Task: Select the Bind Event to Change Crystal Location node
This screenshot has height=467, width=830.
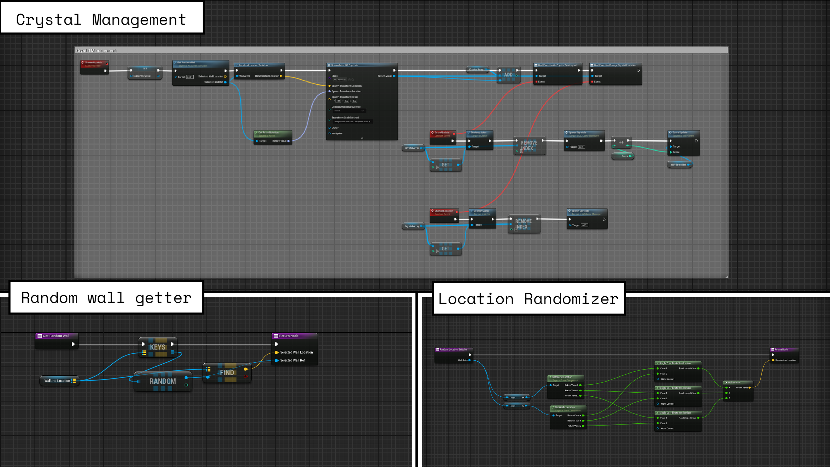Action: [x=615, y=74]
